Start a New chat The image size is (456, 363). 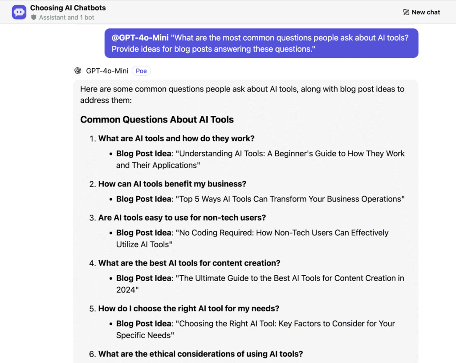click(422, 12)
